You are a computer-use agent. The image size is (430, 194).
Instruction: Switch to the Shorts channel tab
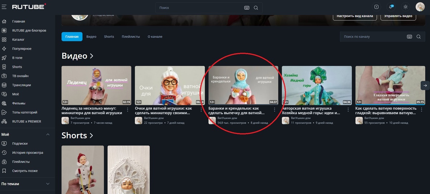point(109,36)
